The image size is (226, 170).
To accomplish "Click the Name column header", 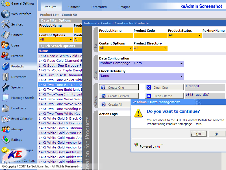I will [x=60, y=51].
